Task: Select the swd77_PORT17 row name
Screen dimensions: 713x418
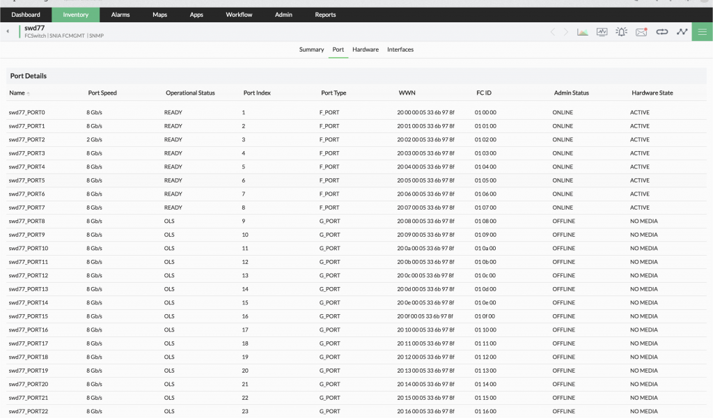Action: coord(28,344)
